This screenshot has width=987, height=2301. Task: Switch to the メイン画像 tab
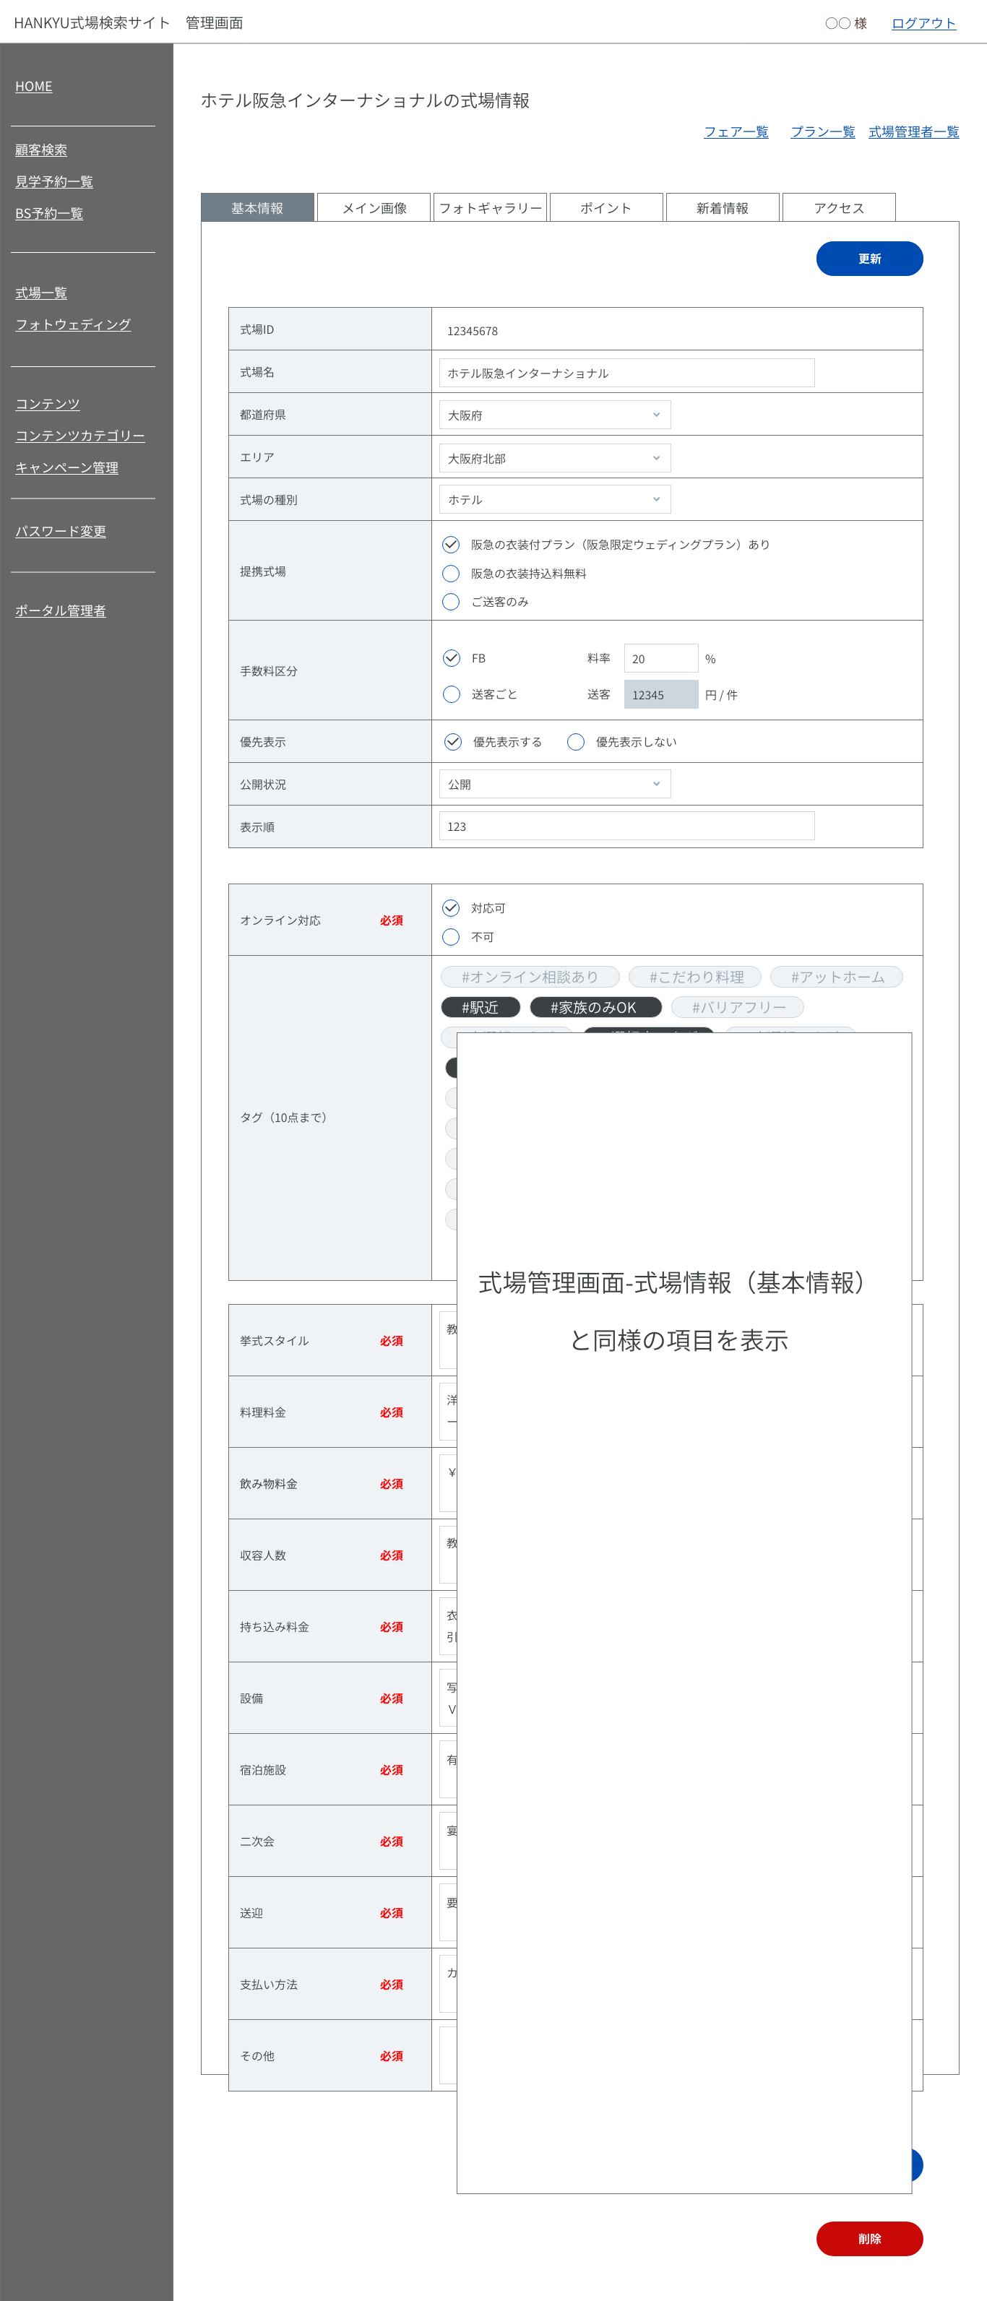374,207
